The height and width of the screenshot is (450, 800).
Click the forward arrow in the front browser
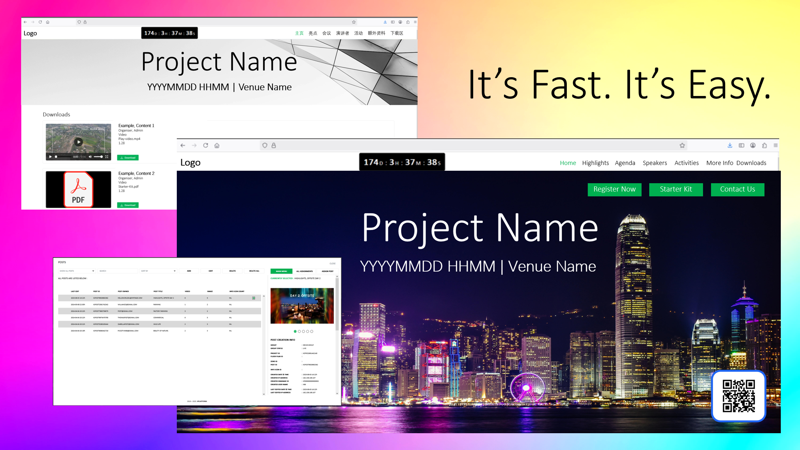point(194,146)
